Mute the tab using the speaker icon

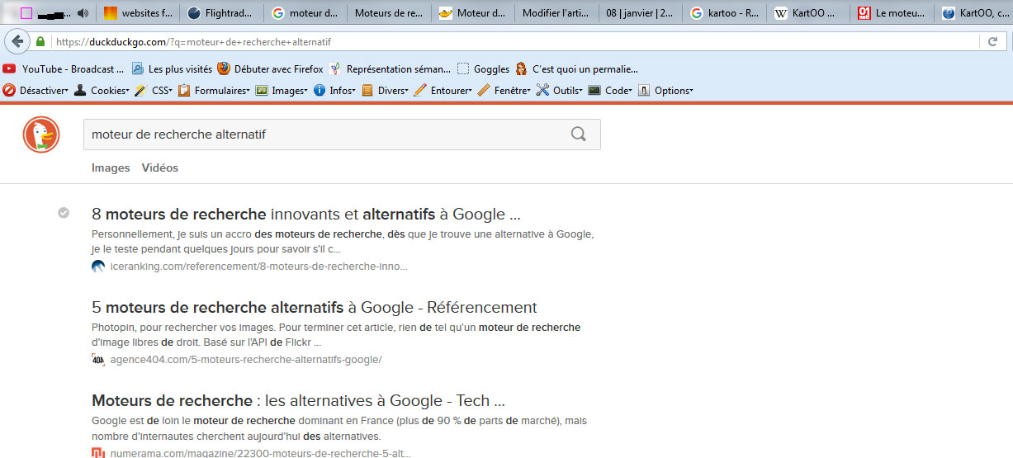coord(83,13)
